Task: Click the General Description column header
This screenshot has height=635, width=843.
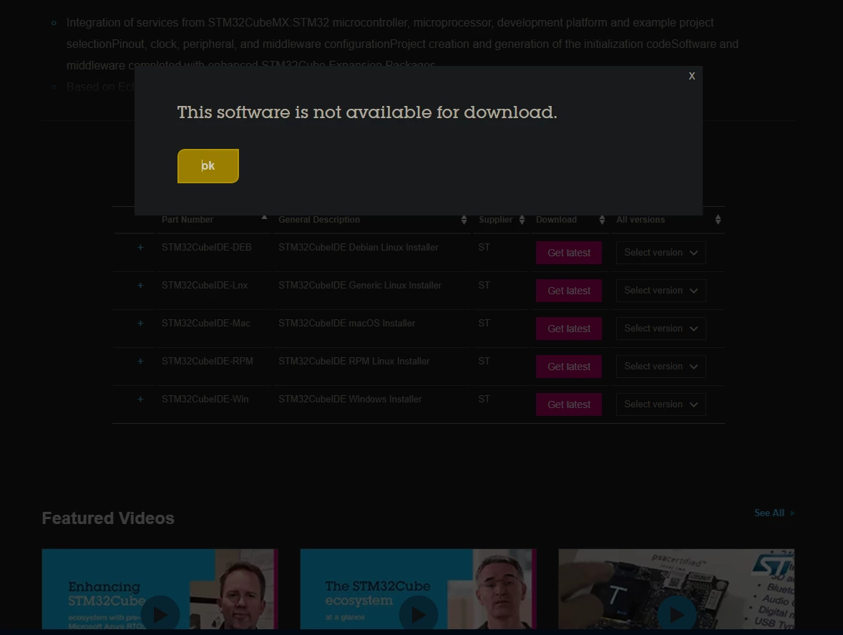Action: tap(319, 220)
